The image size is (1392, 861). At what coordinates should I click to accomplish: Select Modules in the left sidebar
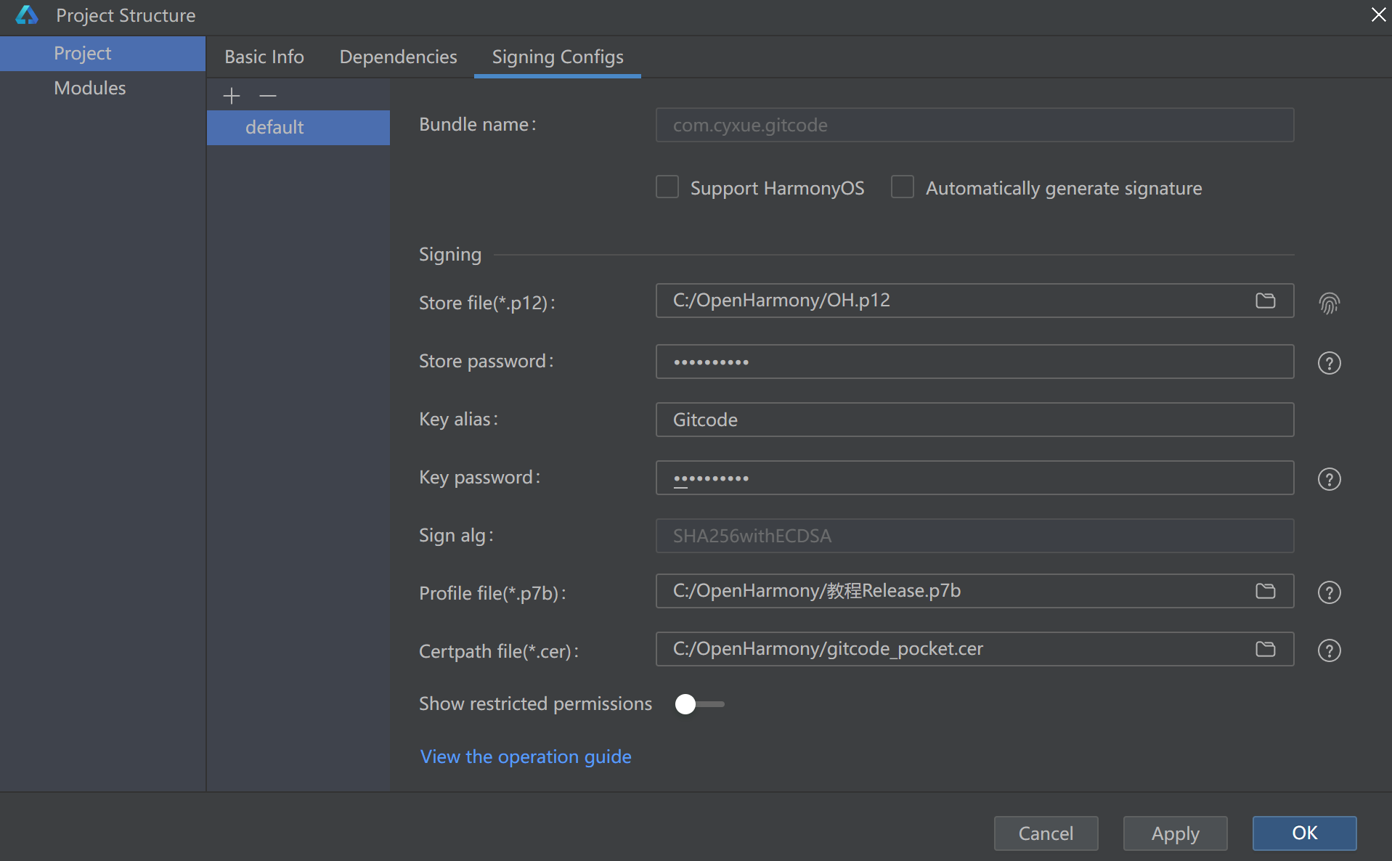(x=90, y=88)
